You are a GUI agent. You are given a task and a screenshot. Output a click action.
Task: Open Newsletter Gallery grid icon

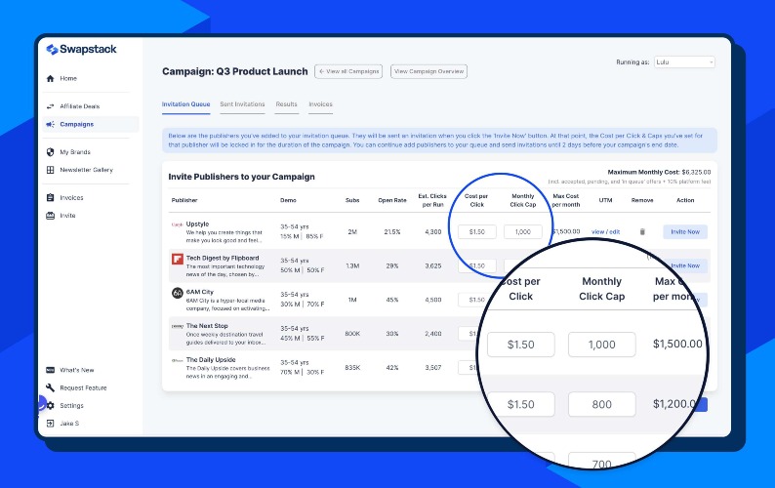[50, 170]
